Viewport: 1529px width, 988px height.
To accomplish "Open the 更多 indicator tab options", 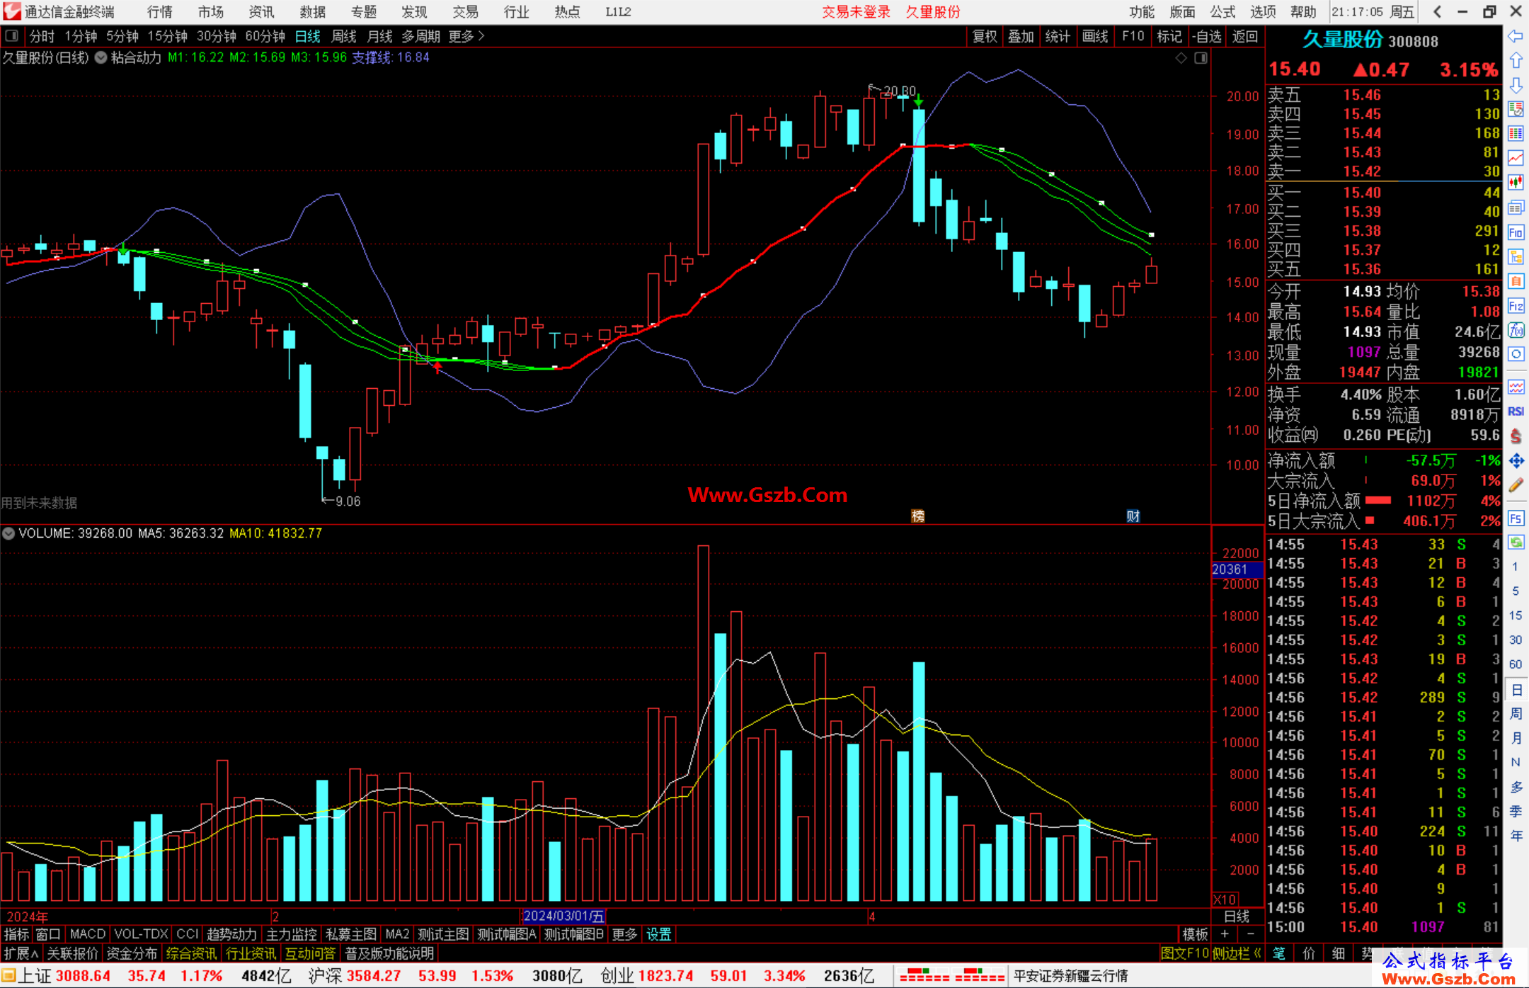I will pos(624,934).
